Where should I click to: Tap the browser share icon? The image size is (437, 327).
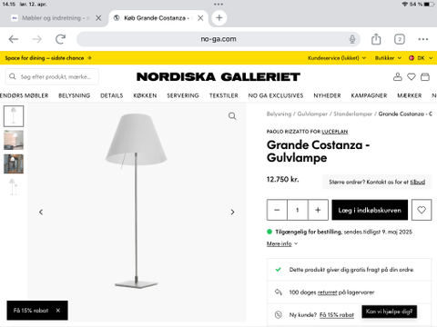(x=376, y=39)
